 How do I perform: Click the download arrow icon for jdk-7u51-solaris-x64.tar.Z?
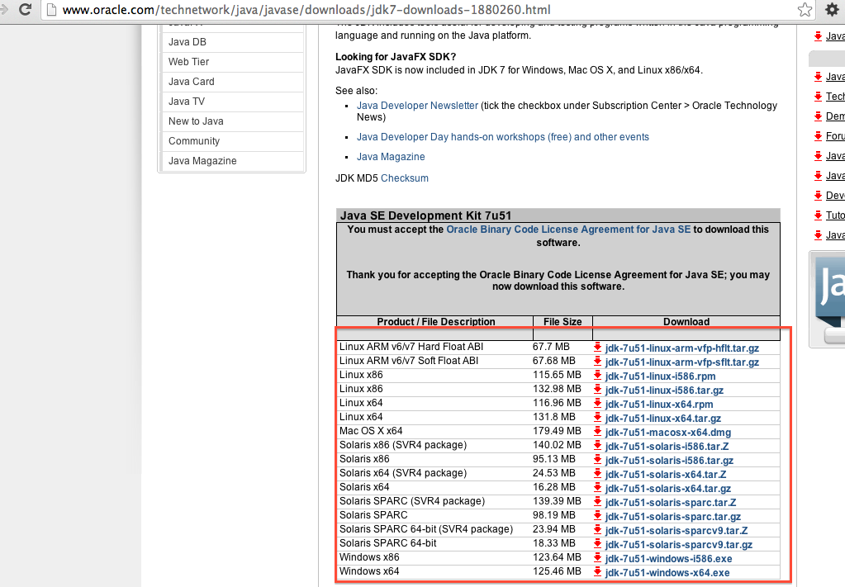coord(598,473)
